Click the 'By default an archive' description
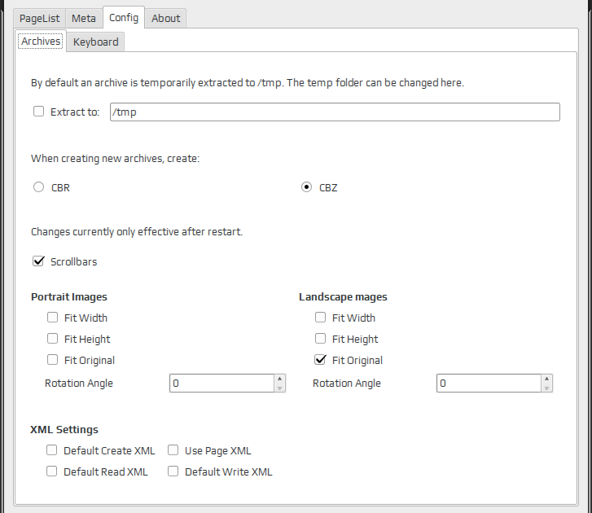 248,83
